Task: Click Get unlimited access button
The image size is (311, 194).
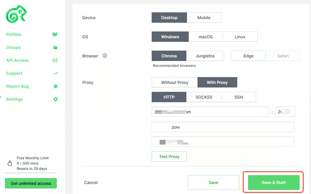Action: pos(31,183)
